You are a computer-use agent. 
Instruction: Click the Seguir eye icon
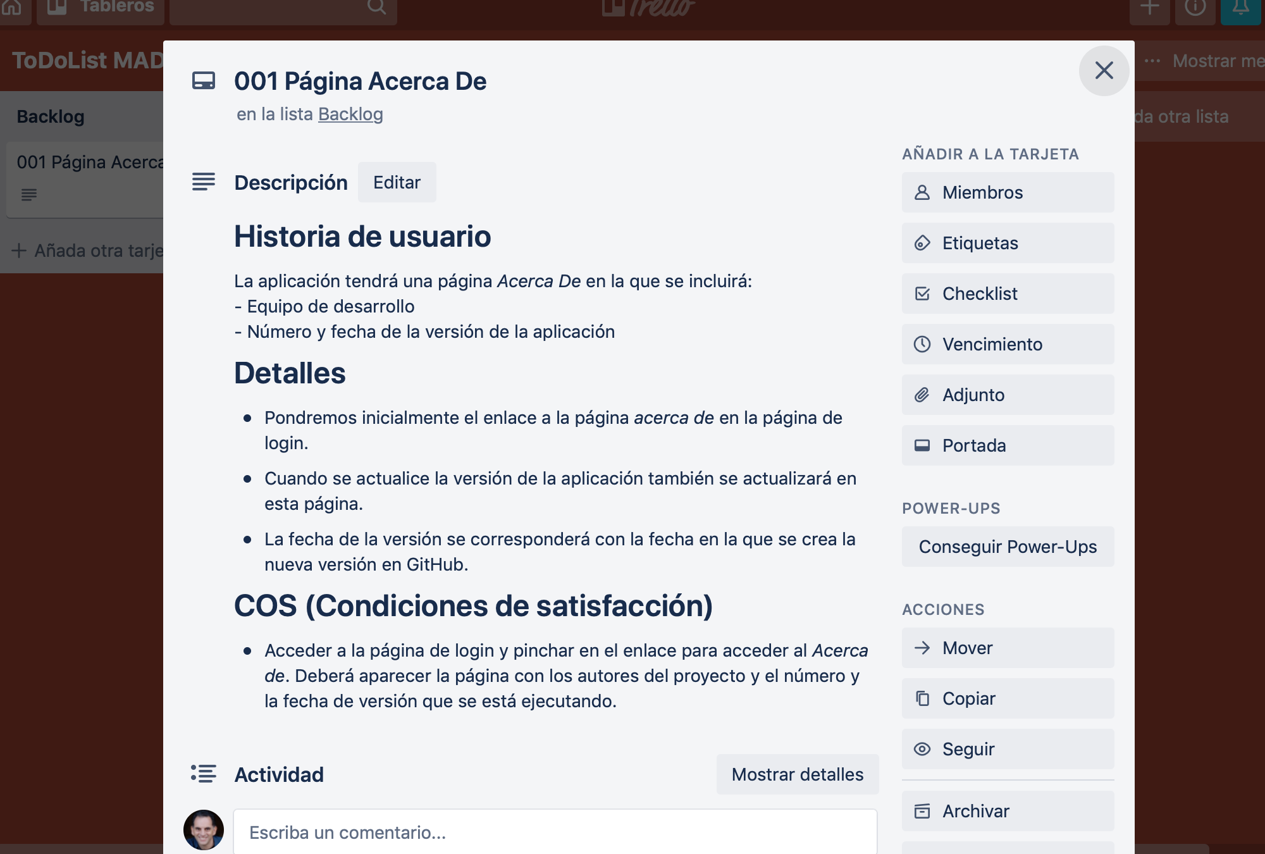click(922, 749)
